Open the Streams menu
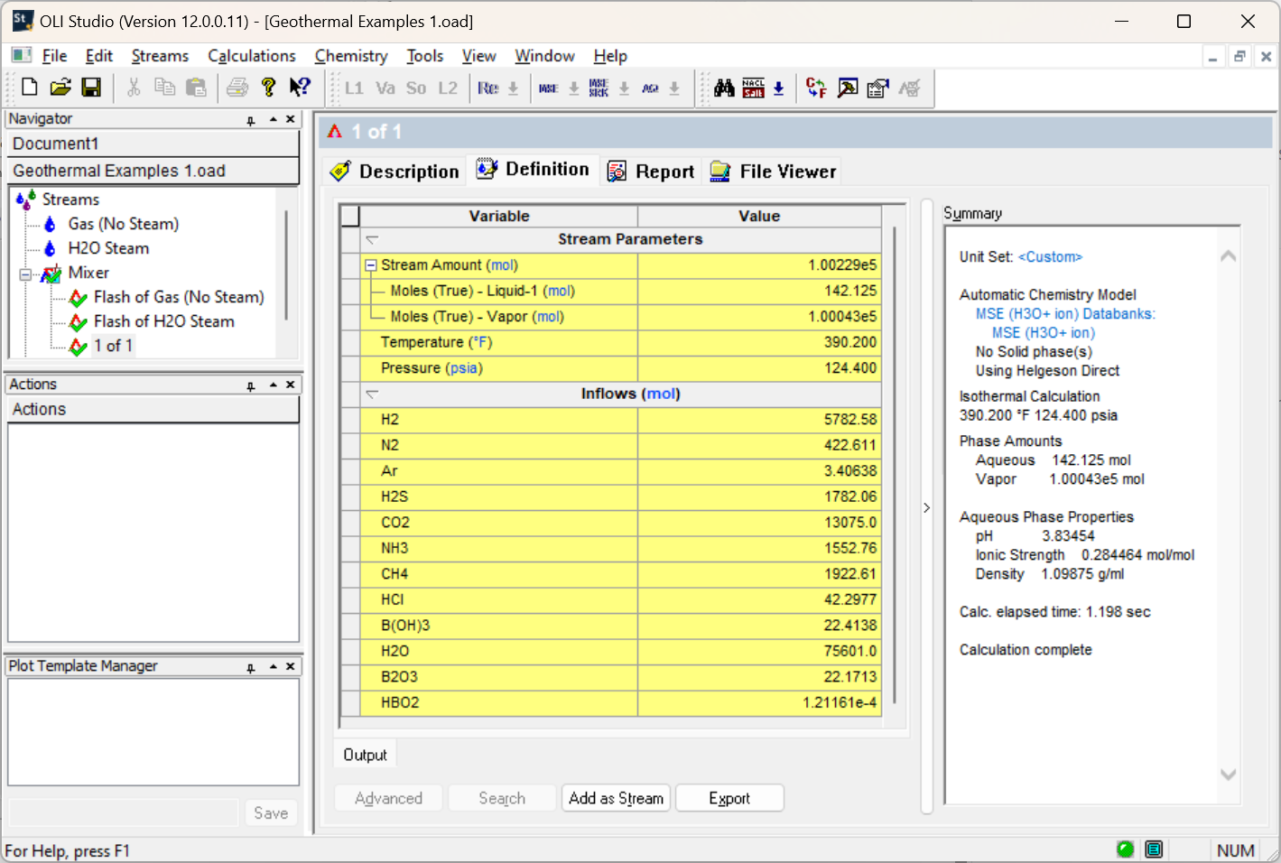Screen dimensions: 1281x863 click(x=160, y=56)
